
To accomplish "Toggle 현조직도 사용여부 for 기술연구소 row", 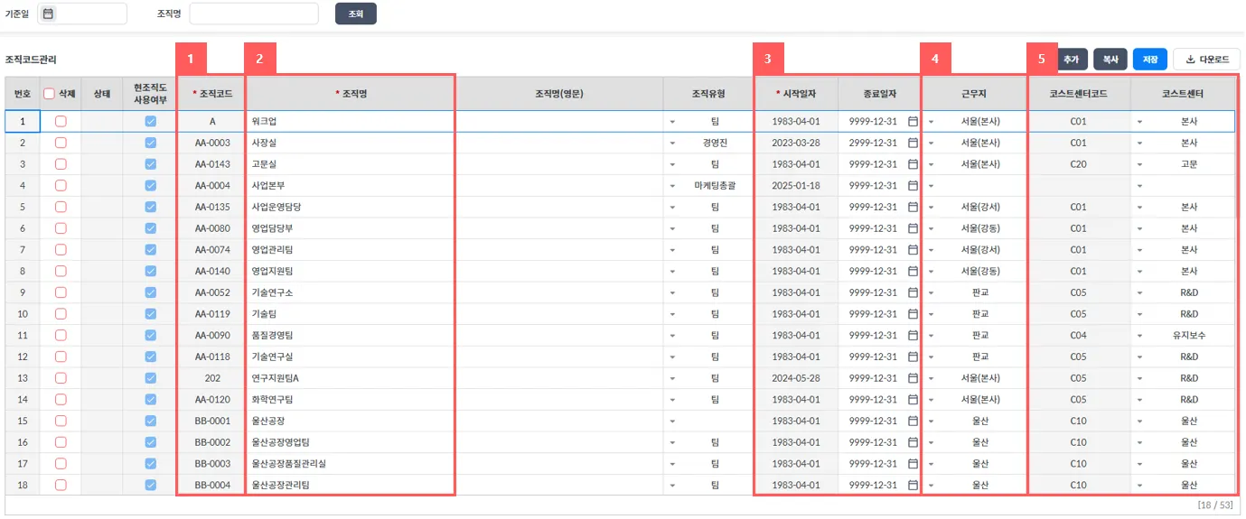I will pos(151,292).
